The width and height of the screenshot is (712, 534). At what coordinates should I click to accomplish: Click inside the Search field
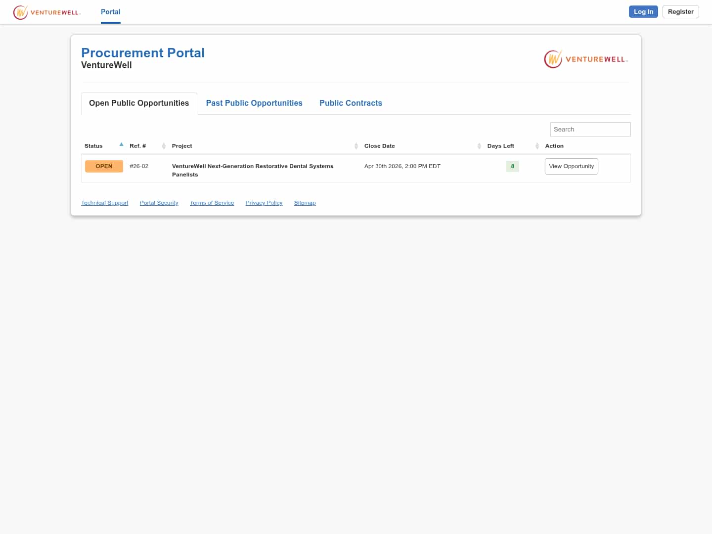tap(590, 129)
